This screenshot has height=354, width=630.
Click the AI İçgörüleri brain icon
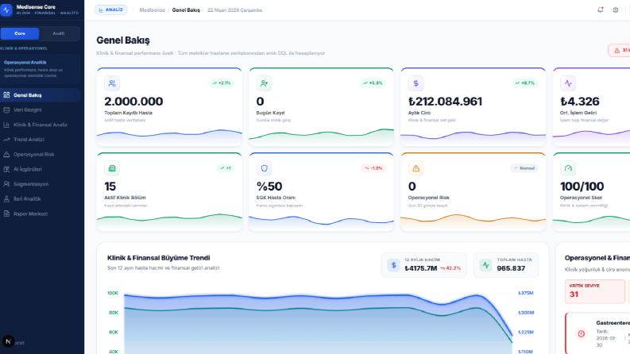pos(6,169)
